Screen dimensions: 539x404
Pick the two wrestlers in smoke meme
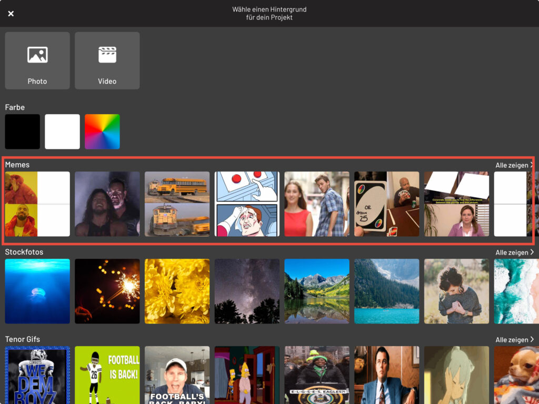tap(107, 204)
